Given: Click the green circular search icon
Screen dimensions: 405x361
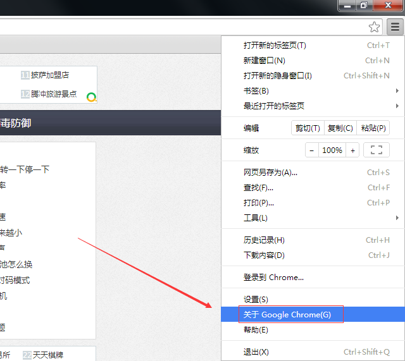Looking at the screenshot, I should point(91,97).
